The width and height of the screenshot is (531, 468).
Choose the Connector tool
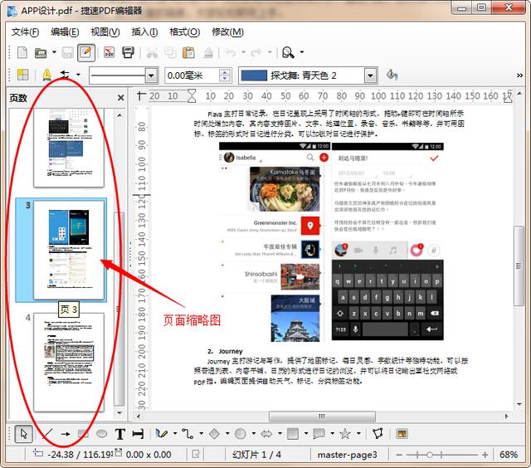188,433
